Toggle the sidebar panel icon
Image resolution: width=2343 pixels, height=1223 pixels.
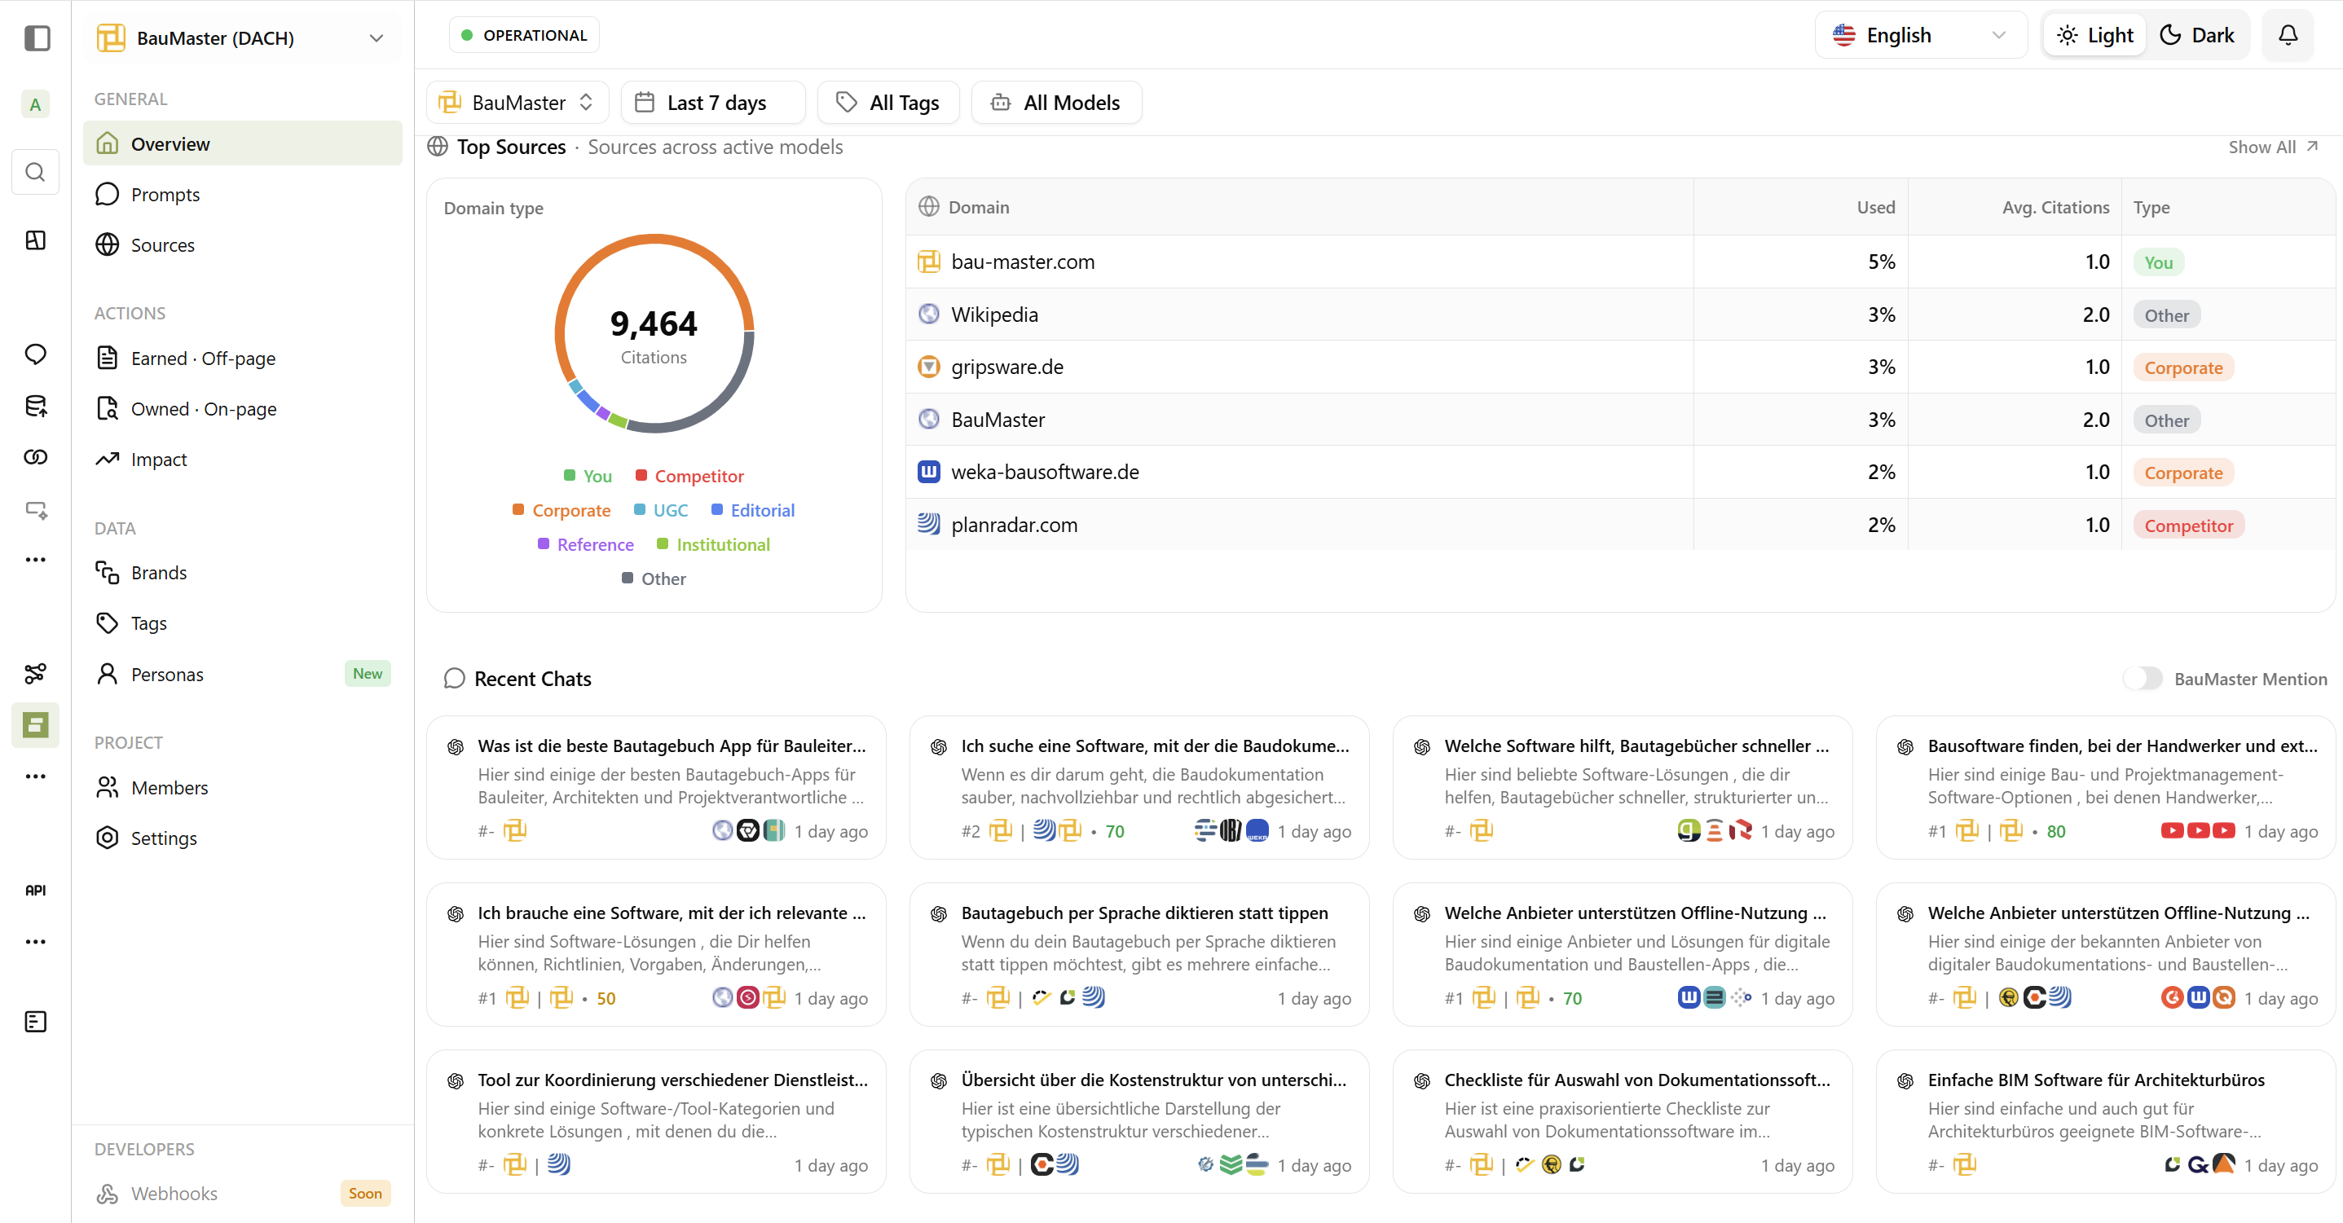[37, 38]
